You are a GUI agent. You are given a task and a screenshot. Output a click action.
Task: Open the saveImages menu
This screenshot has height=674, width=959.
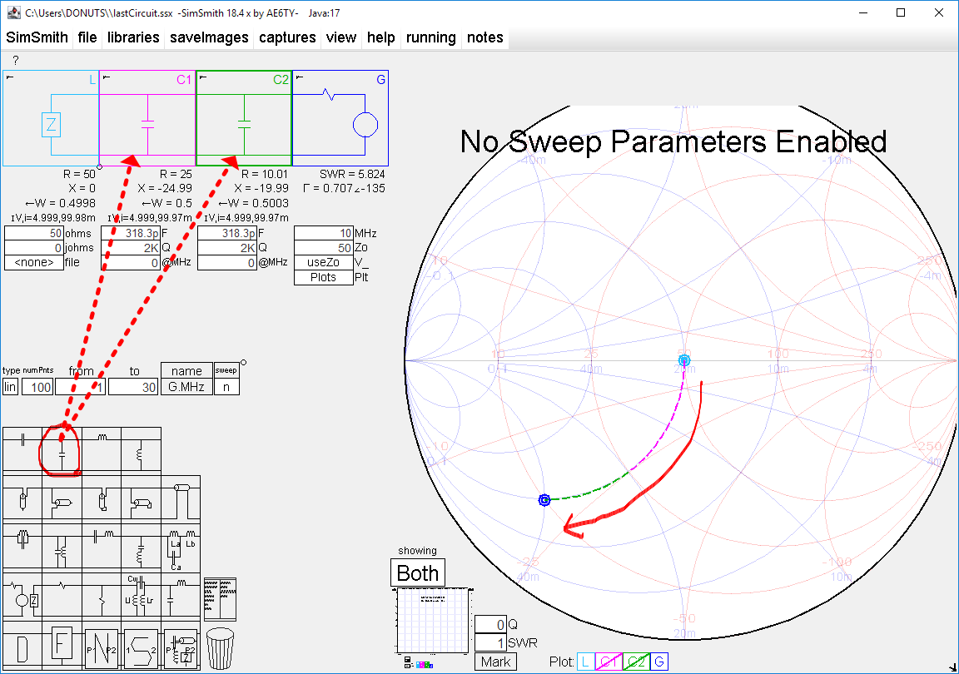(209, 37)
